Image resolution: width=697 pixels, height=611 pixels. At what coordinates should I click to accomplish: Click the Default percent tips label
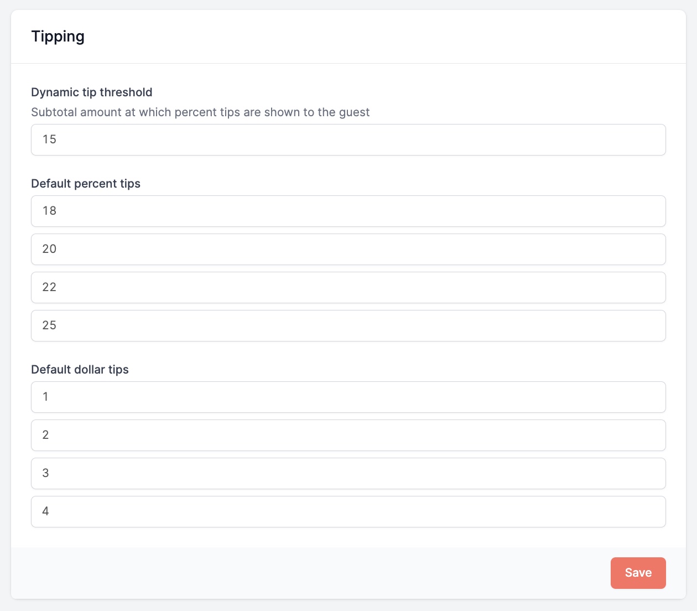[86, 184]
